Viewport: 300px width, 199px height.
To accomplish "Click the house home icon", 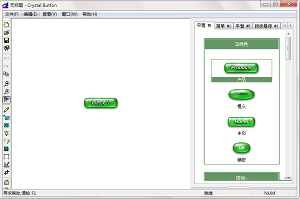I will pos(6,182).
